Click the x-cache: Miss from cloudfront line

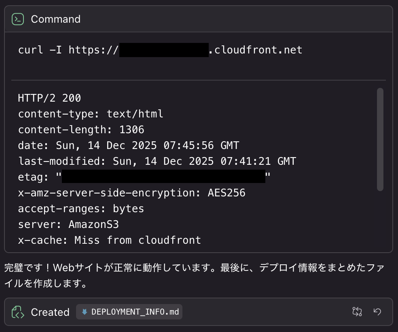pos(109,240)
